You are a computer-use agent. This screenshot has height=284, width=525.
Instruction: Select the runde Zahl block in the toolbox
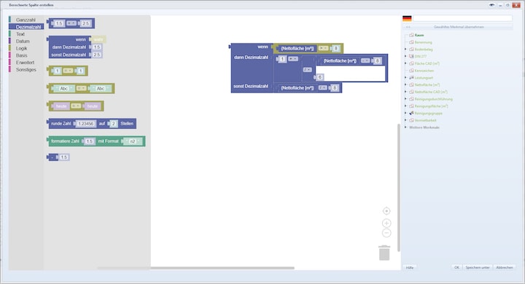(92, 124)
